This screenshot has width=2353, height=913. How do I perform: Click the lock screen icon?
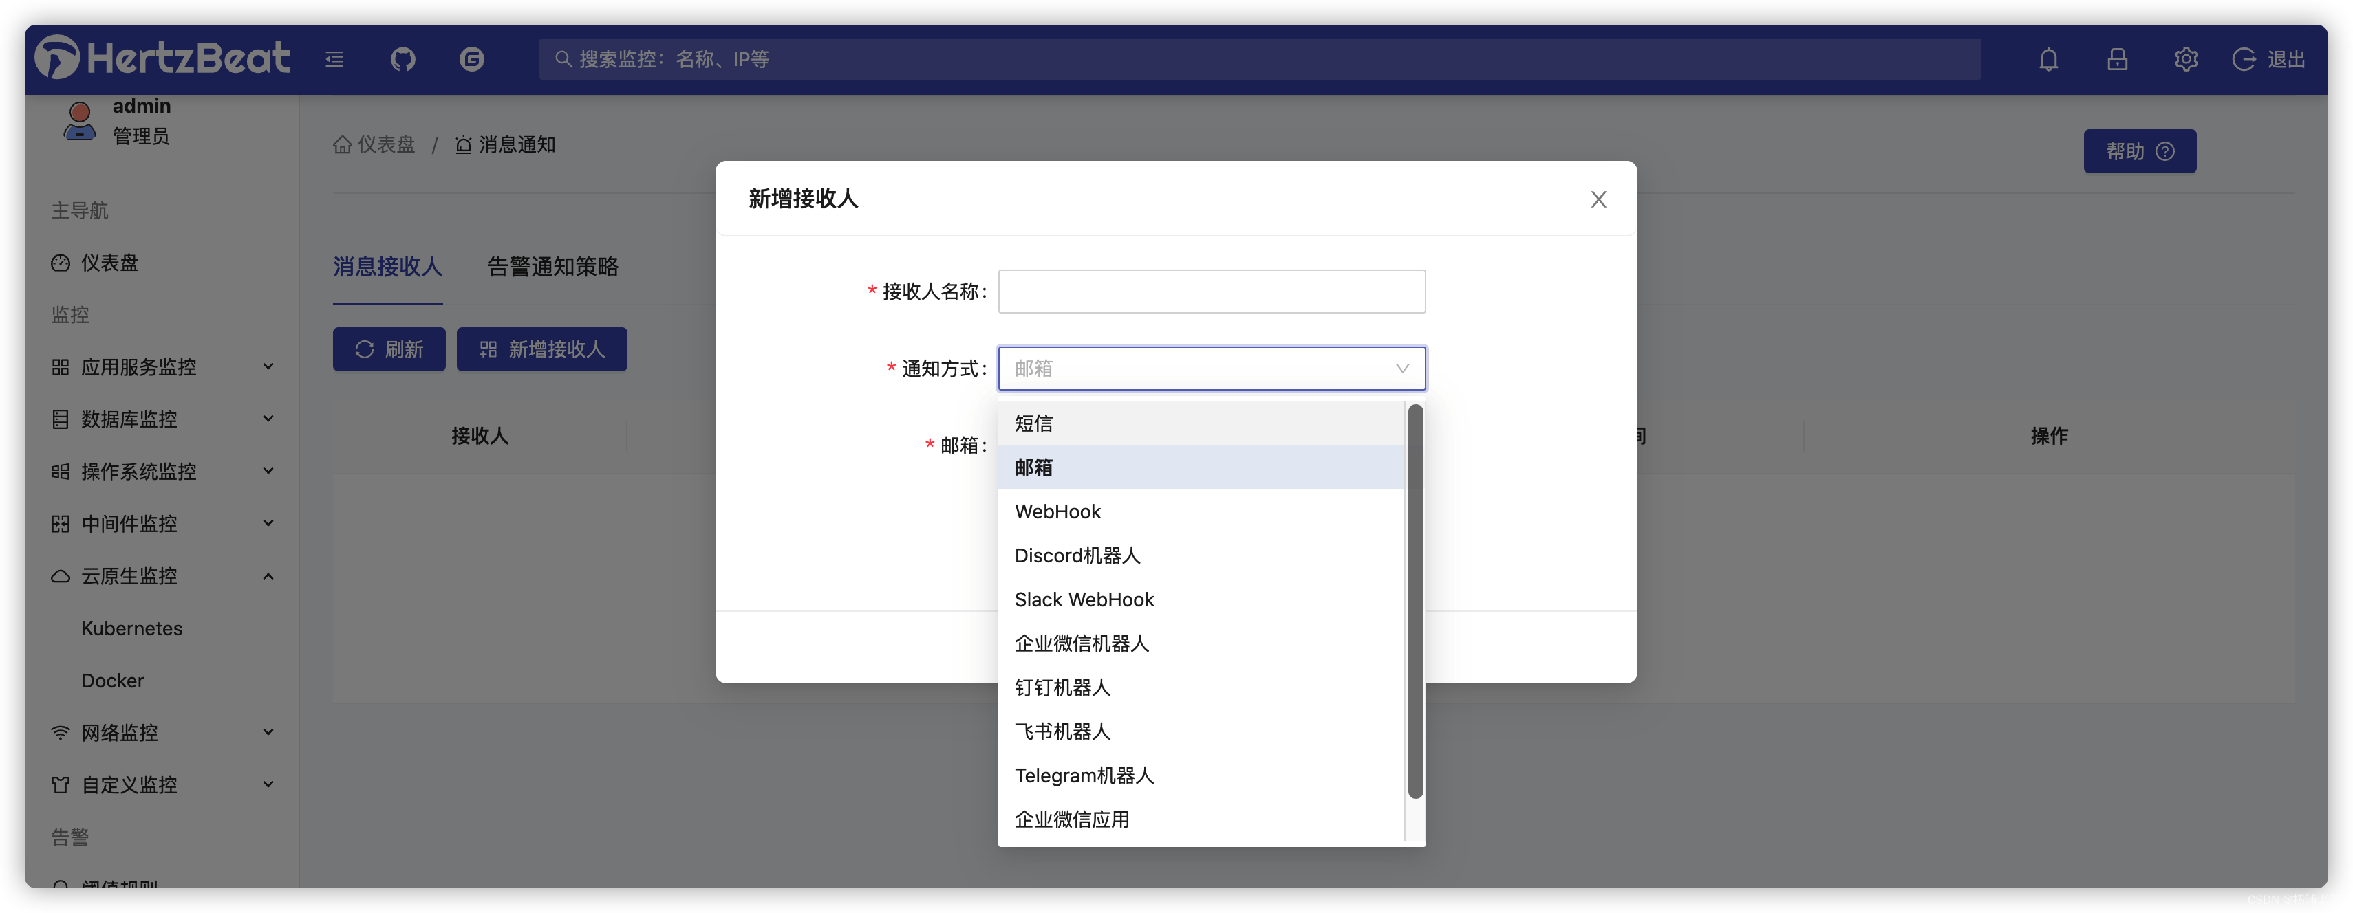2117,59
